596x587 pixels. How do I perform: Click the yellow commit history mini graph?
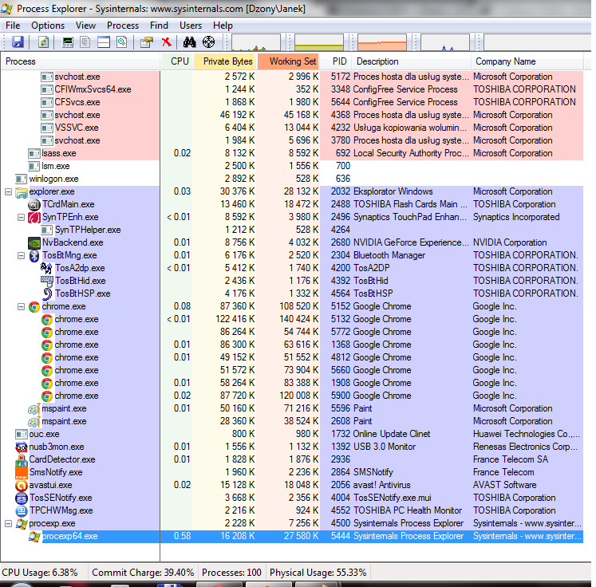coord(319,42)
